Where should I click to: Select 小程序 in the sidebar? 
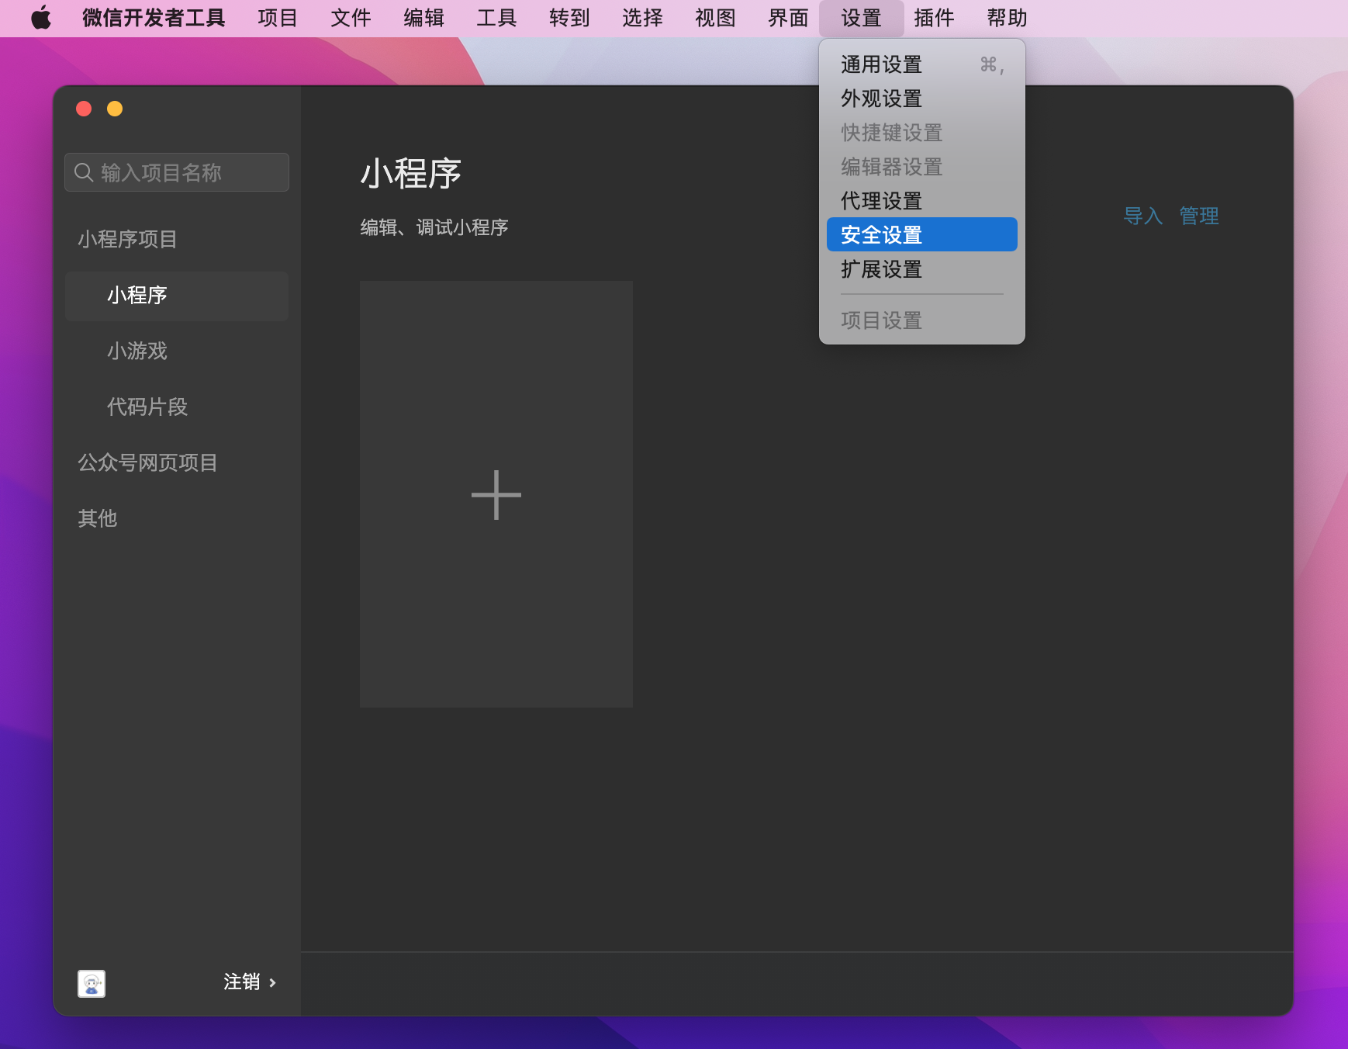[x=137, y=296]
